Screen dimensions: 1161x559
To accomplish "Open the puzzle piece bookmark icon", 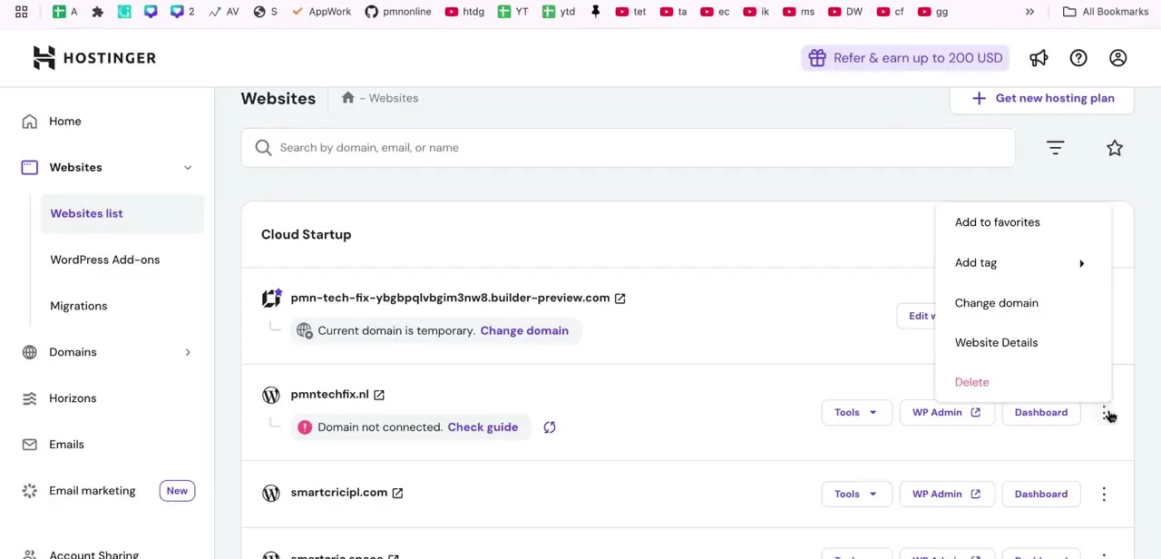I will coord(98,12).
